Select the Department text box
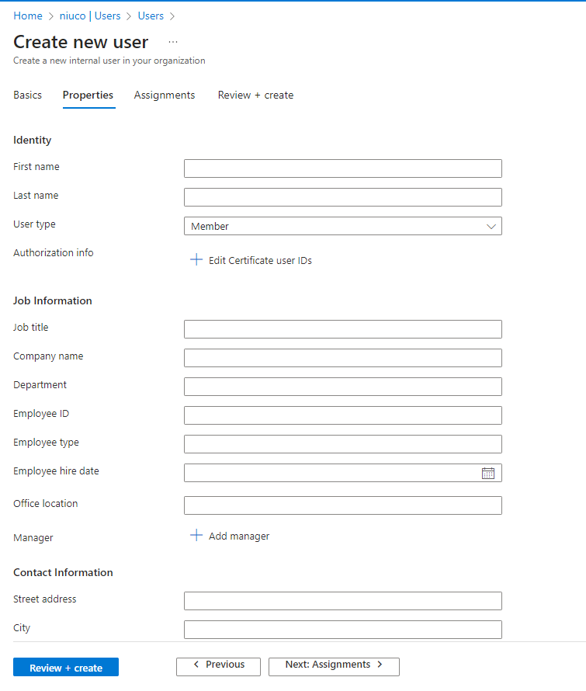This screenshot has height=691, width=586. [343, 387]
